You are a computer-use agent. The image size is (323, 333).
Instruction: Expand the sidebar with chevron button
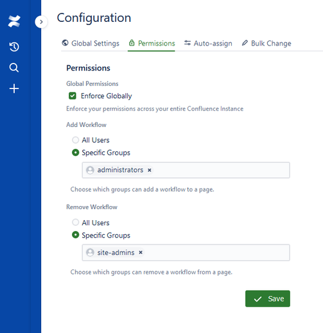41,22
